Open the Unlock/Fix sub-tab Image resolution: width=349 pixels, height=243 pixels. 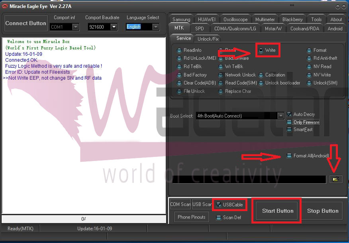coord(208,39)
